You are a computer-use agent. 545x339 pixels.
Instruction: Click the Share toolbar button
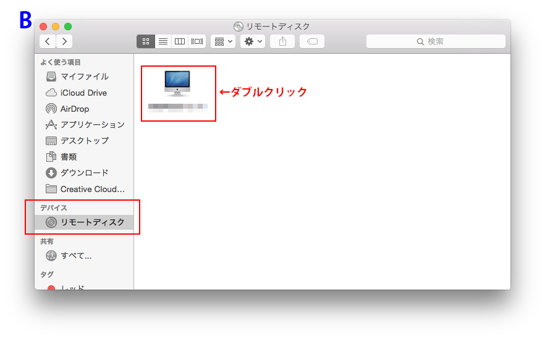282,41
